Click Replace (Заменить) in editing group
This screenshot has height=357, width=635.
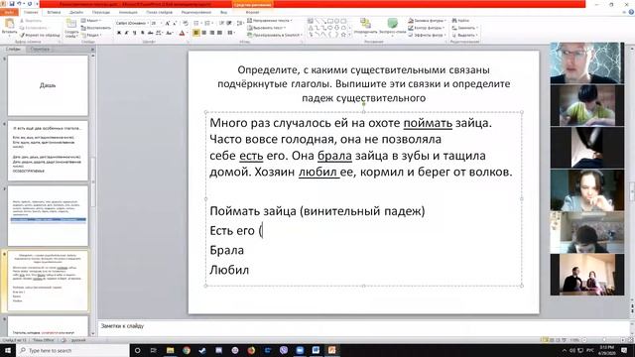[x=464, y=28]
